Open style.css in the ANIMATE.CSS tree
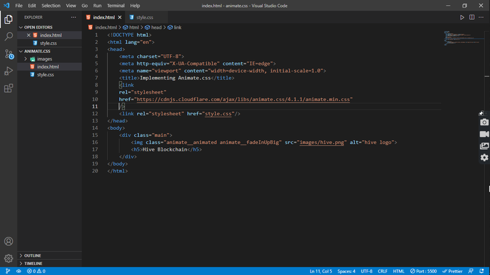This screenshot has width=490, height=275. [45, 74]
